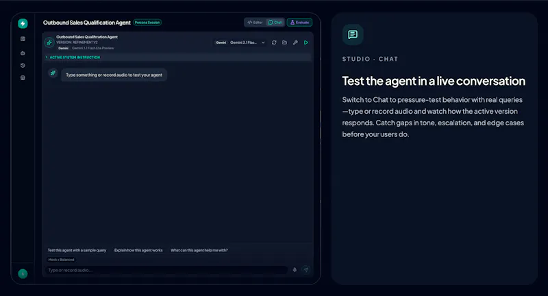Click the microphone record audio icon
Screen dimensions: 548x296
(x=295, y=270)
